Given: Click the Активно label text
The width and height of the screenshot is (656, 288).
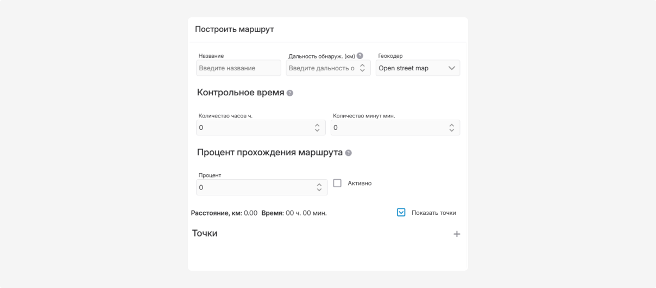Looking at the screenshot, I should point(359,184).
